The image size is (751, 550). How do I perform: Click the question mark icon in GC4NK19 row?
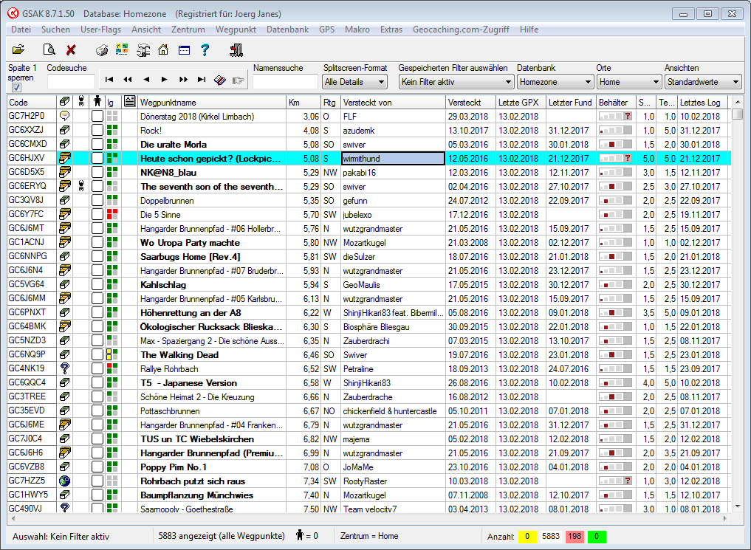tap(65, 368)
